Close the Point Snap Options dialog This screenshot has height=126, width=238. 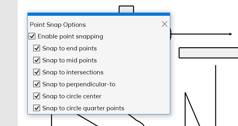pos(164,24)
